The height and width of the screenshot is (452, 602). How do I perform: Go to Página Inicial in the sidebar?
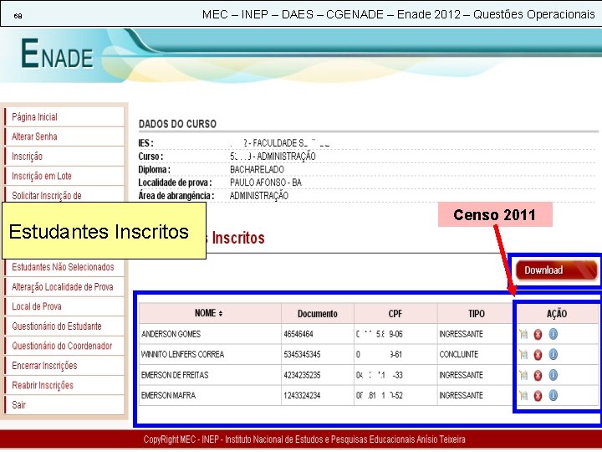pos(34,117)
